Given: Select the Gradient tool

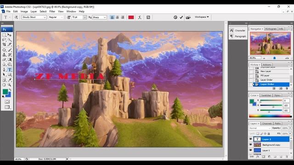Looking at the screenshot, I should point(10,60).
